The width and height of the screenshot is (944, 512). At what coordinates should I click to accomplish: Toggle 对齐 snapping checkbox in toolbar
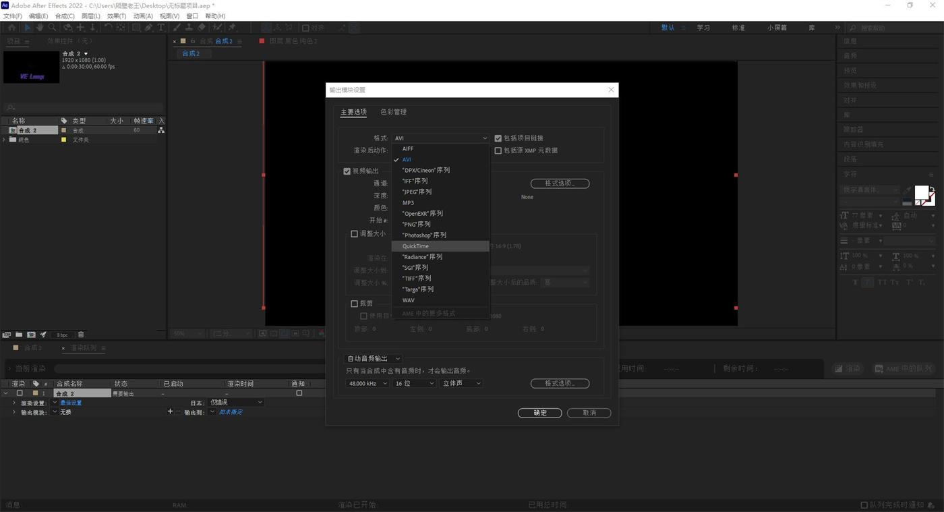[305, 28]
